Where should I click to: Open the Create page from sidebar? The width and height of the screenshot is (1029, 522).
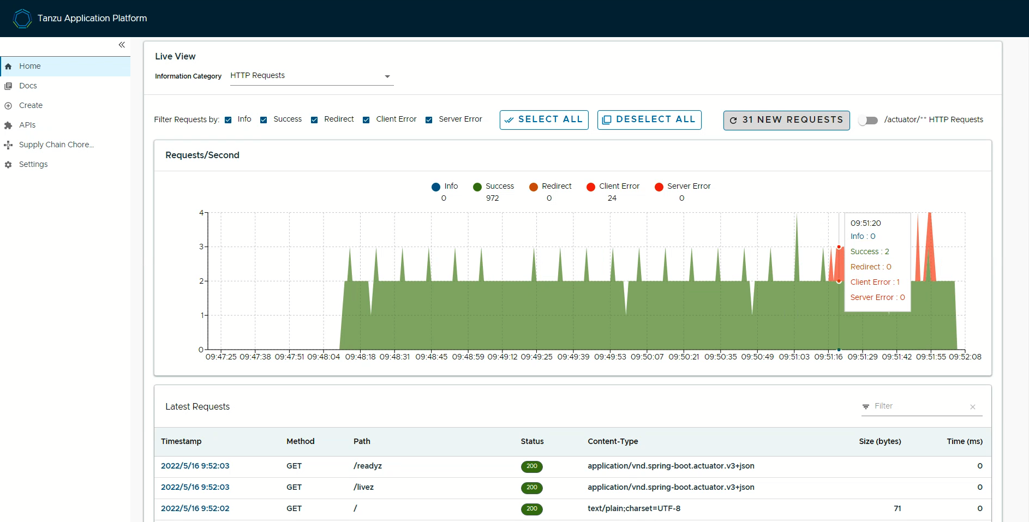tap(65, 105)
